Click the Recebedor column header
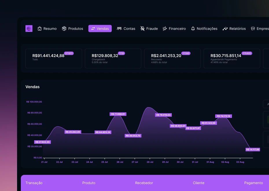 144,183
